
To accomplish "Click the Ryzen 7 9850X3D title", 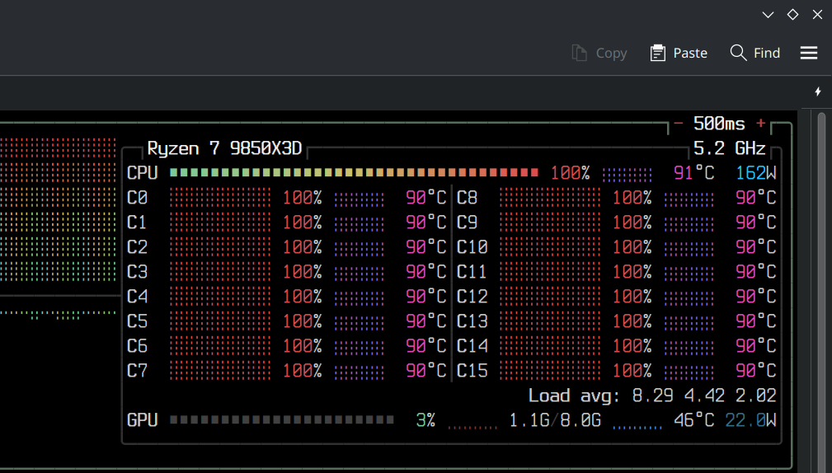I will (224, 148).
